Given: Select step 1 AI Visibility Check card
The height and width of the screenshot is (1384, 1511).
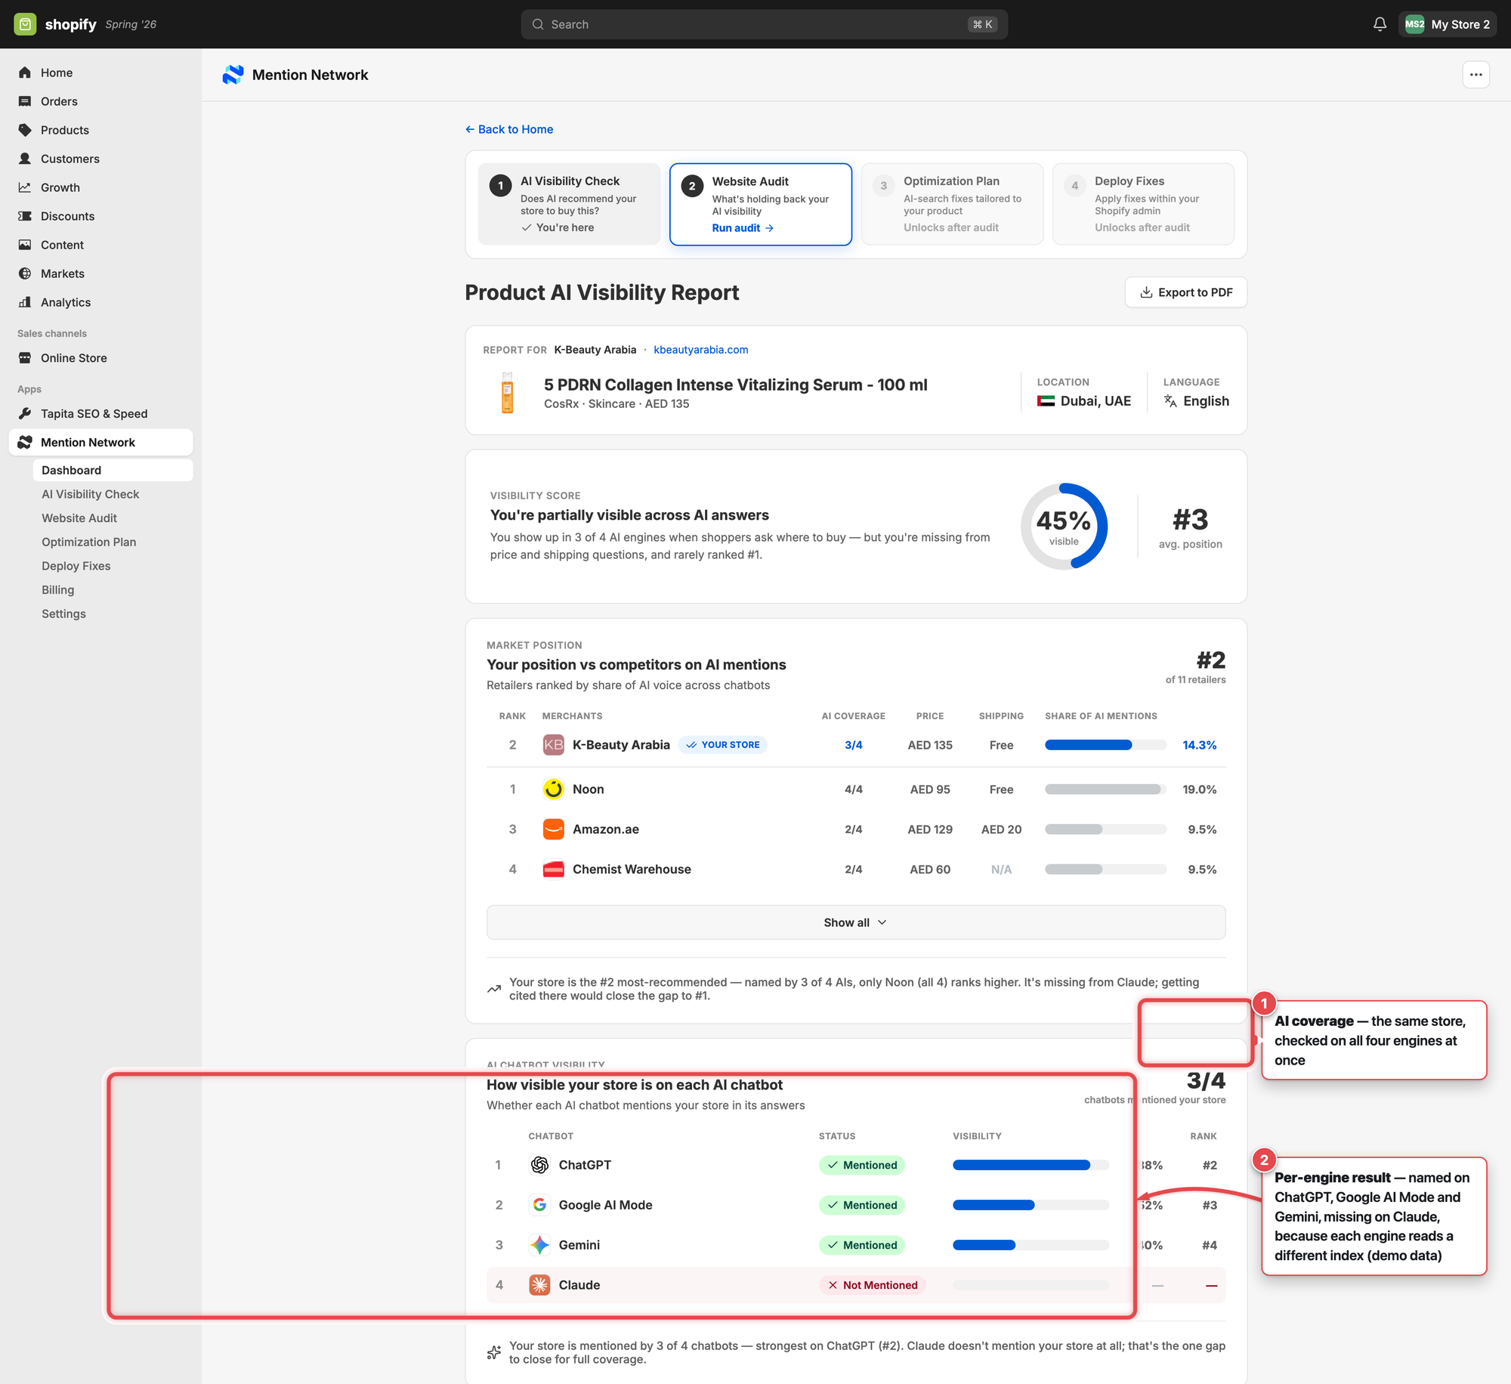Looking at the screenshot, I should [x=569, y=204].
